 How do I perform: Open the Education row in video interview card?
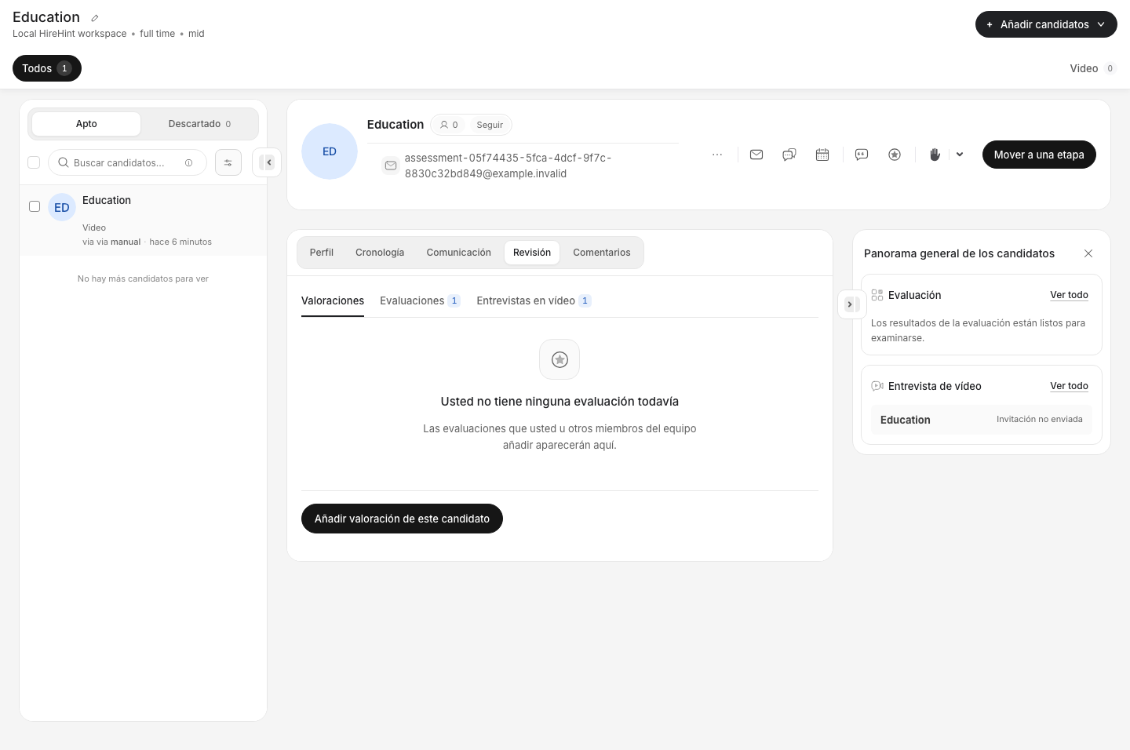981,420
